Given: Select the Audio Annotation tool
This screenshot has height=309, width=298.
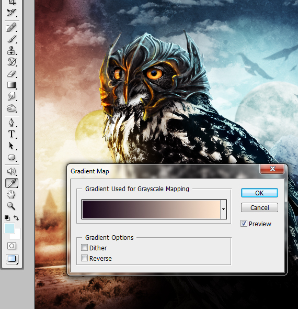Looking at the screenshot, I should (12, 171).
